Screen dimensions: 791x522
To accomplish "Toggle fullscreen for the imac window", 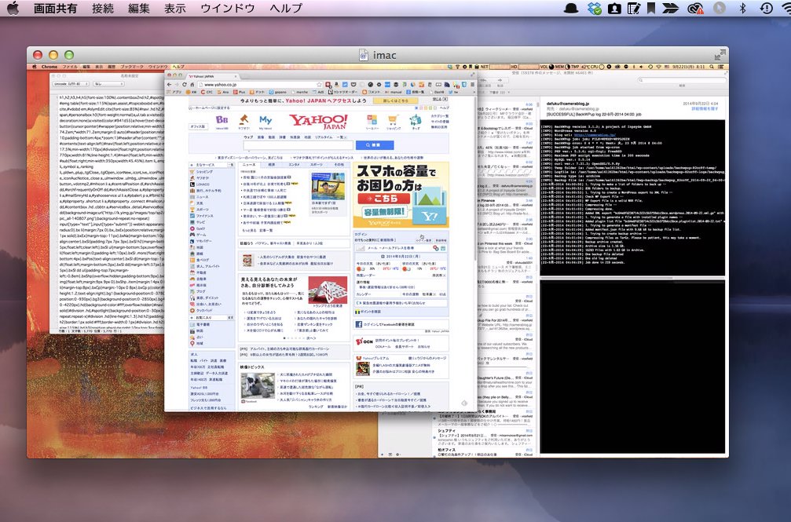I will (720, 54).
